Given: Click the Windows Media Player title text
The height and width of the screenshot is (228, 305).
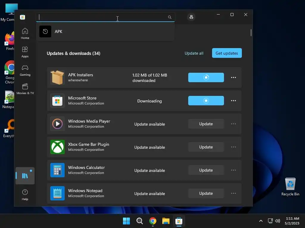Looking at the screenshot, I should [89, 121].
